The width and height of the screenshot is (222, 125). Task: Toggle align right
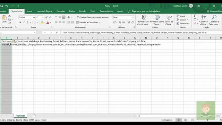[63, 22]
